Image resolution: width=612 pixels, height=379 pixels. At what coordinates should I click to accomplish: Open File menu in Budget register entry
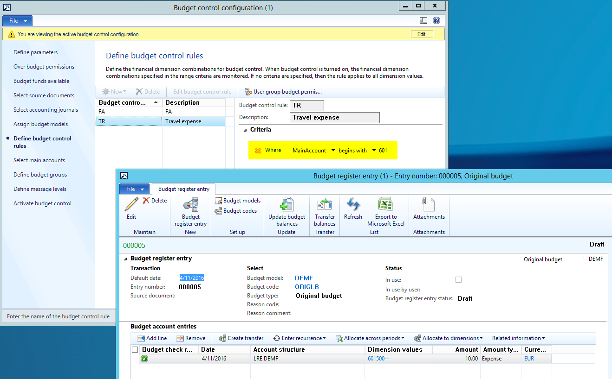point(134,189)
